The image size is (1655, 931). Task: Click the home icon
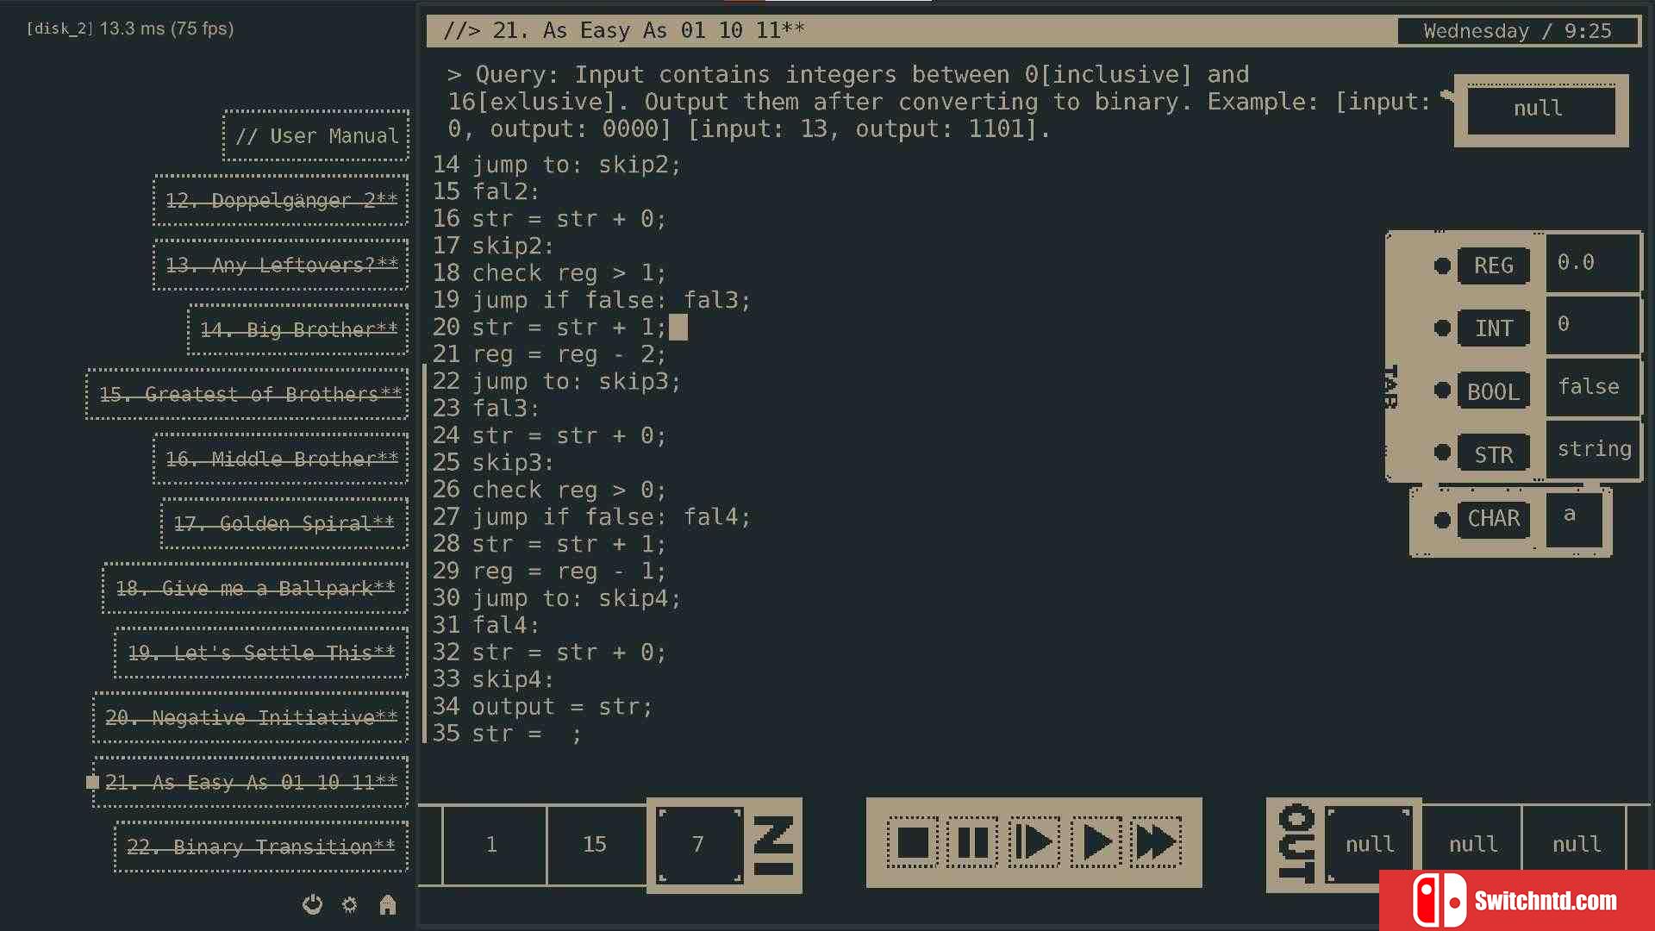[388, 904]
